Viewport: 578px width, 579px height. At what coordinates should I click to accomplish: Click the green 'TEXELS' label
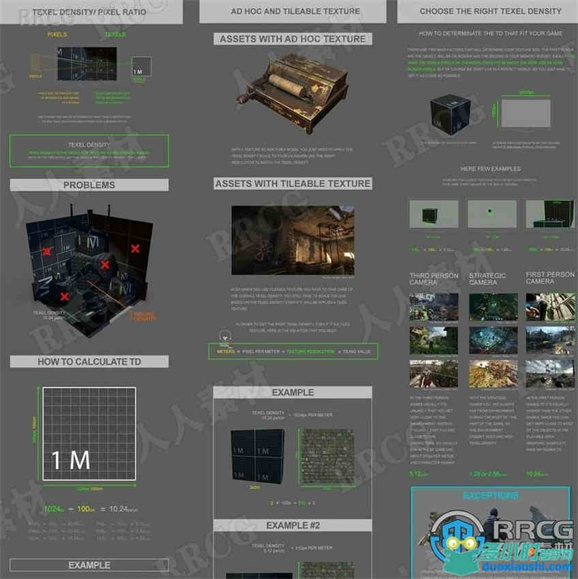(115, 34)
